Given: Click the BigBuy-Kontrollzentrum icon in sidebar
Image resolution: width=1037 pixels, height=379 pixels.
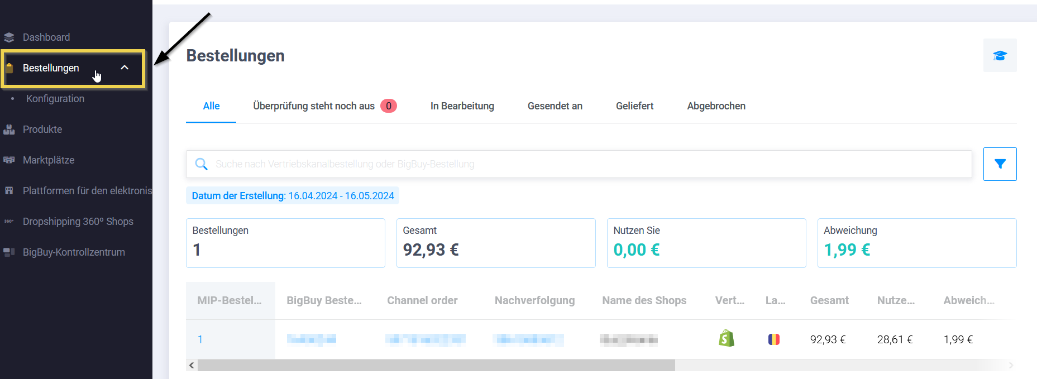Looking at the screenshot, I should pos(9,252).
